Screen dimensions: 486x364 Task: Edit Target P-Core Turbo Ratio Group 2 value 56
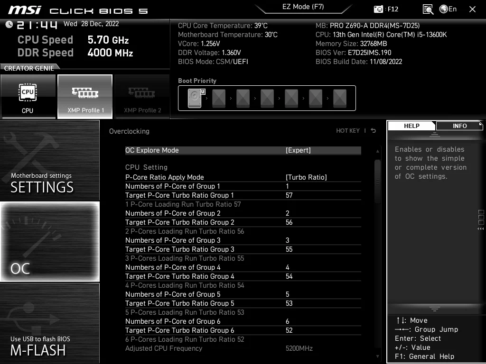coord(289,222)
